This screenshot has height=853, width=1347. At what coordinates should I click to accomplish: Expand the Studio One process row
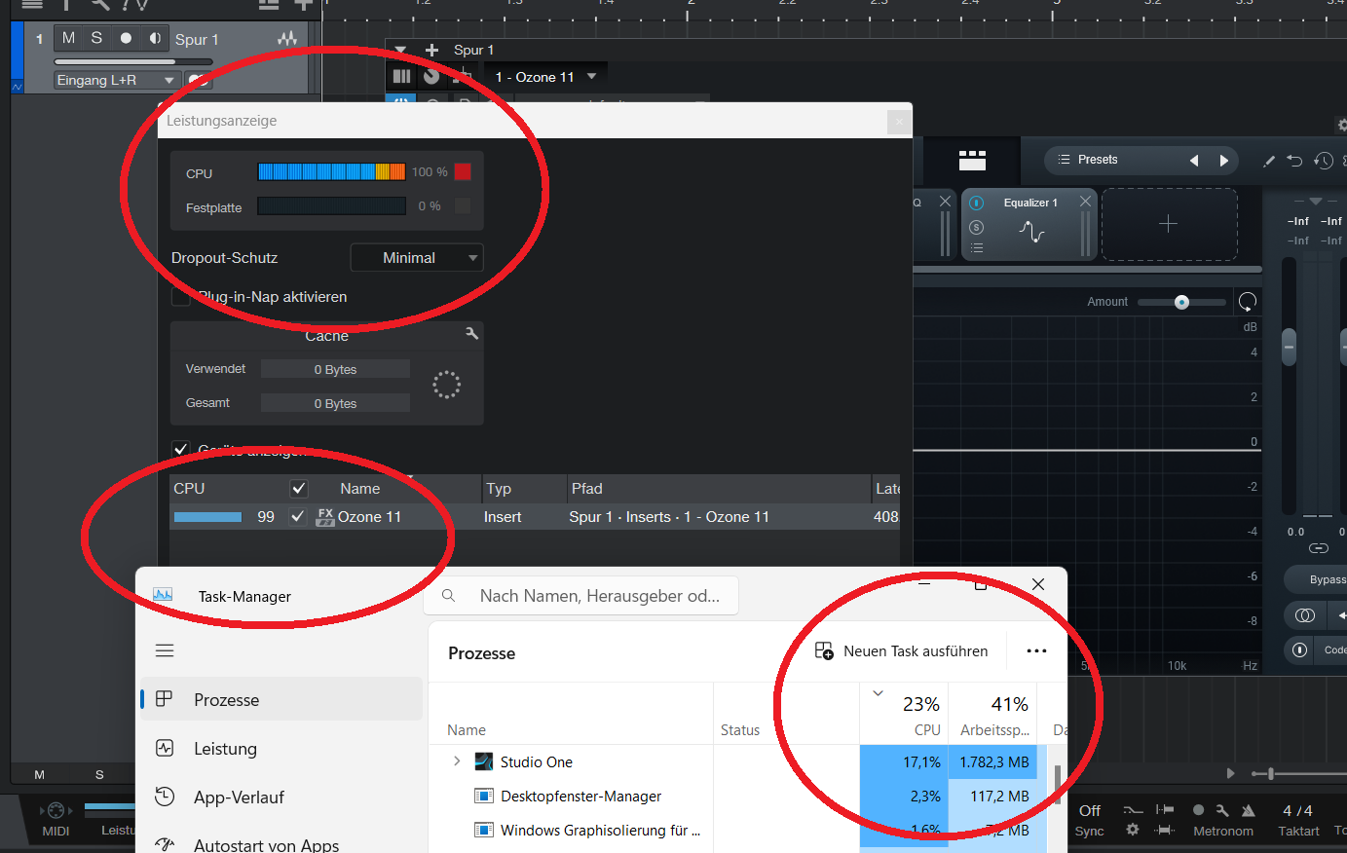pyautogui.click(x=457, y=761)
